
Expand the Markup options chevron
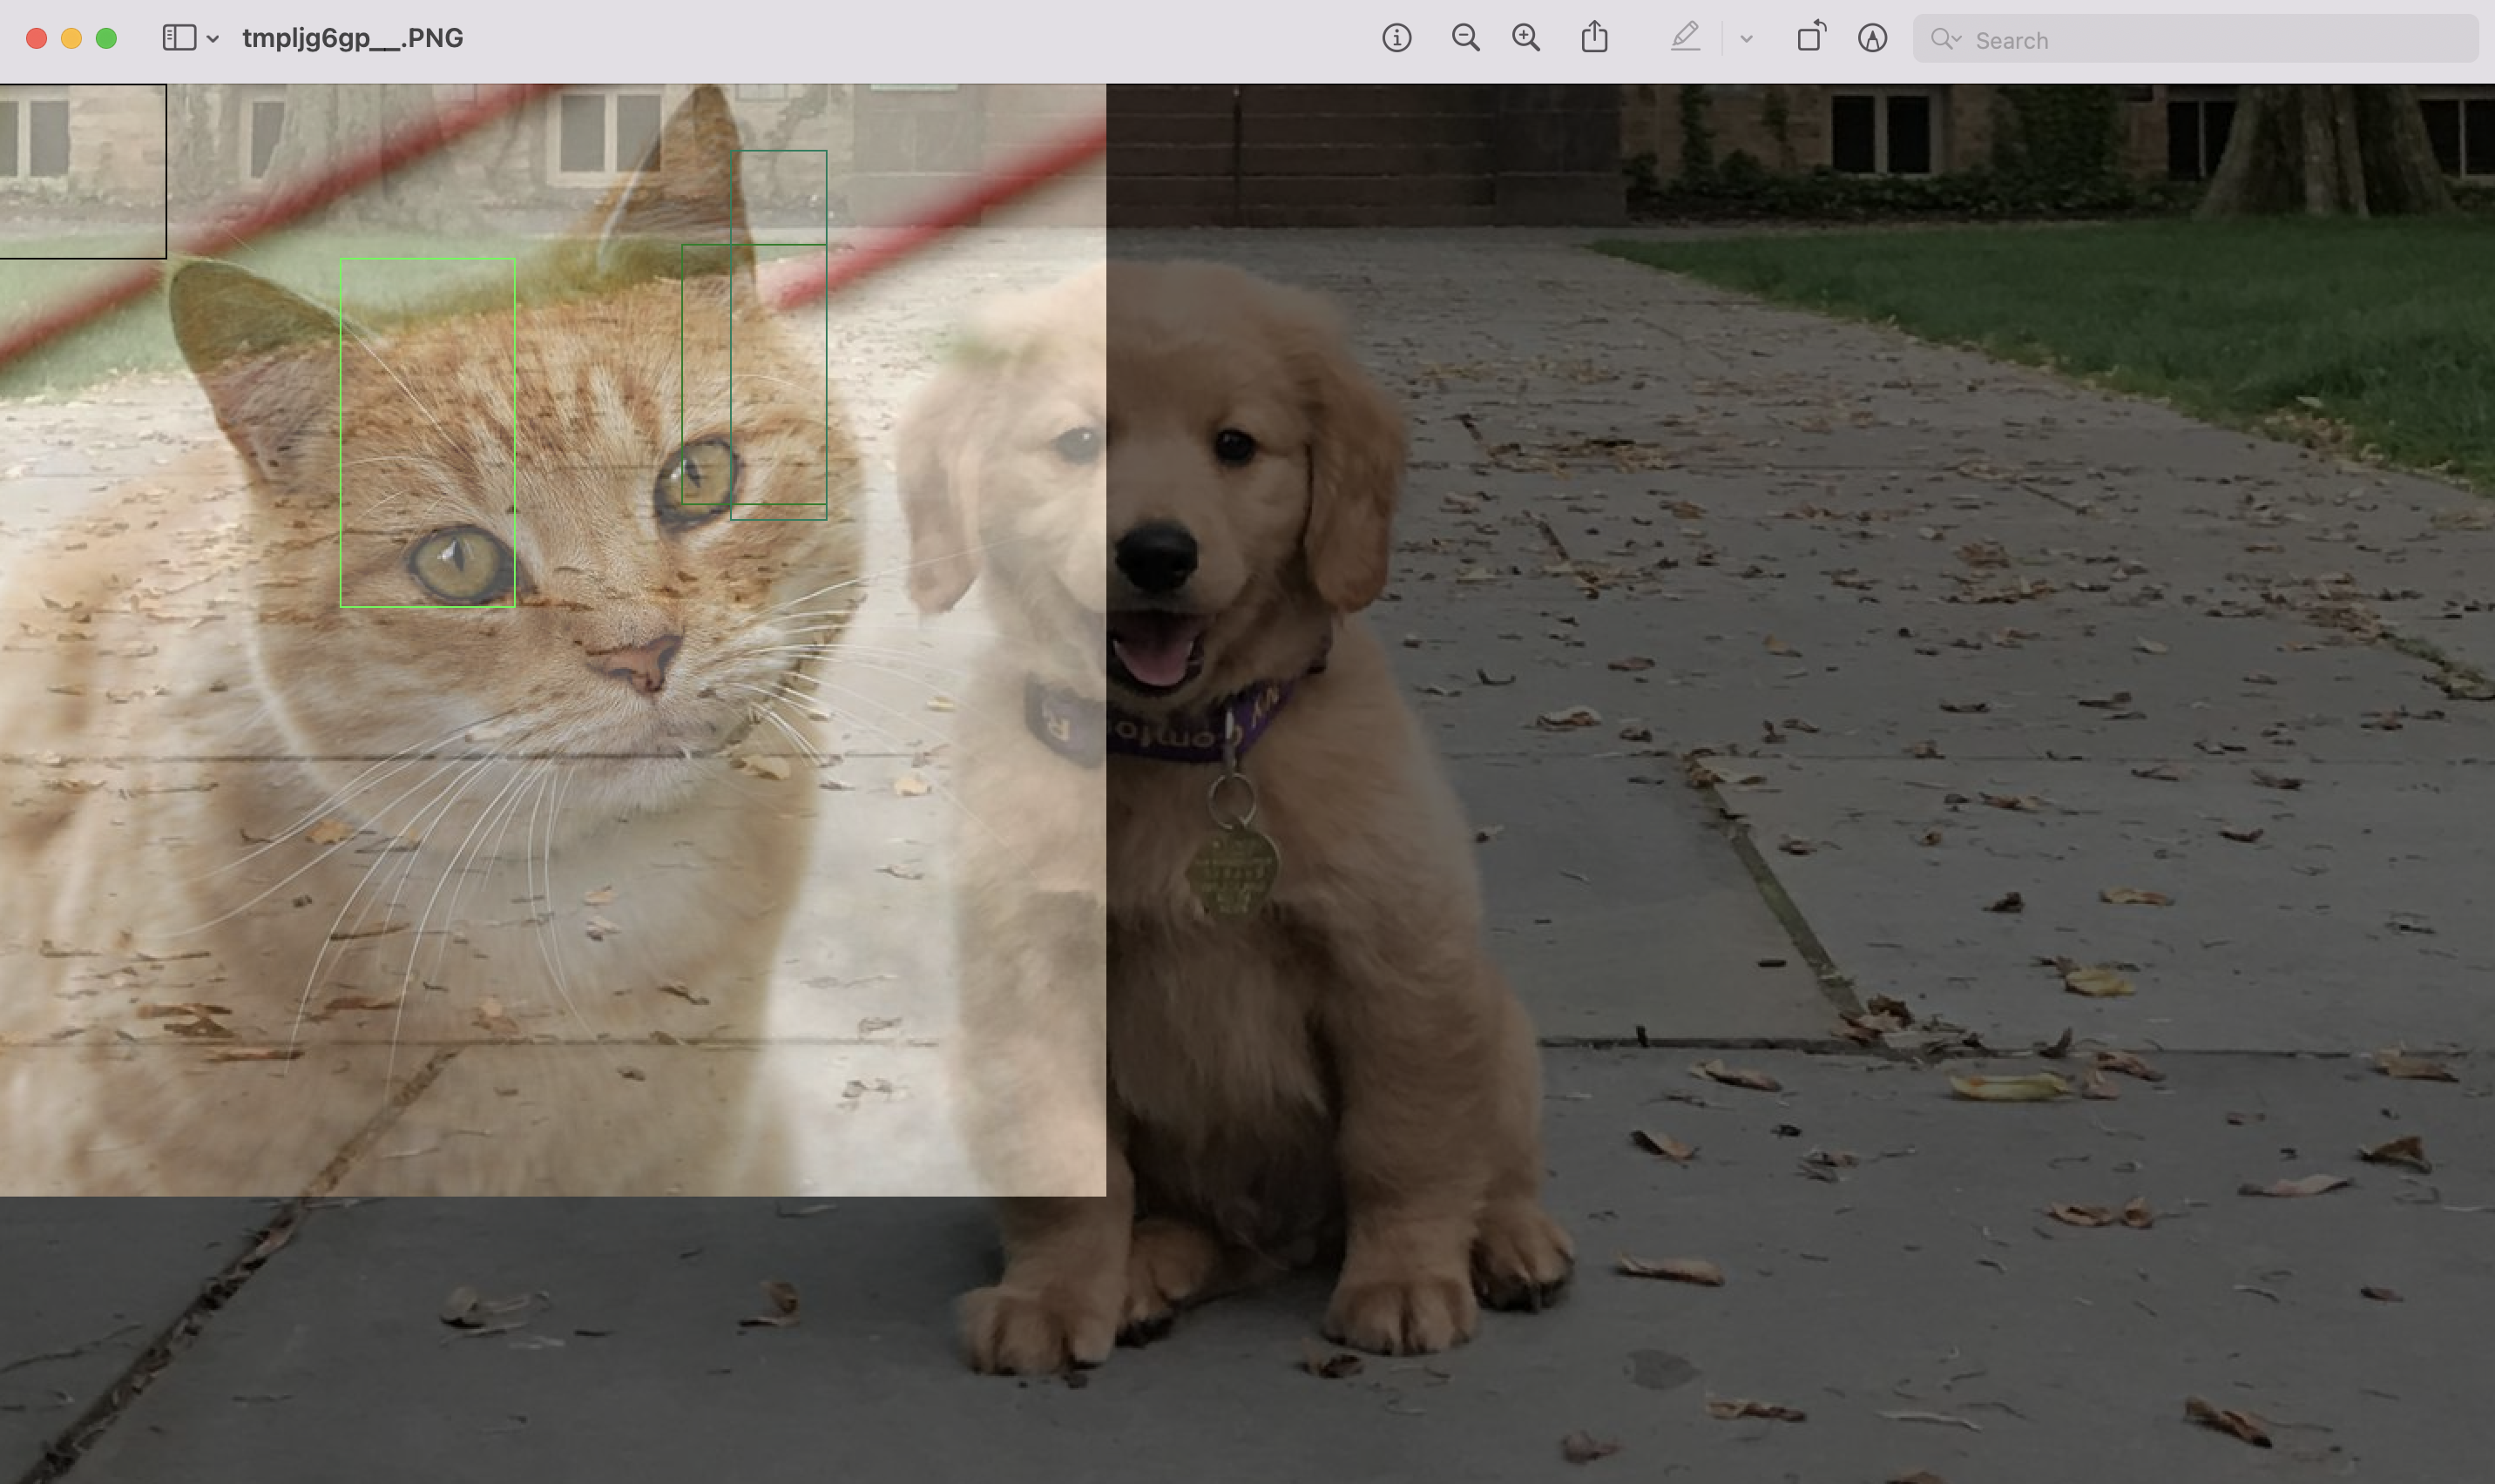pyautogui.click(x=1746, y=39)
